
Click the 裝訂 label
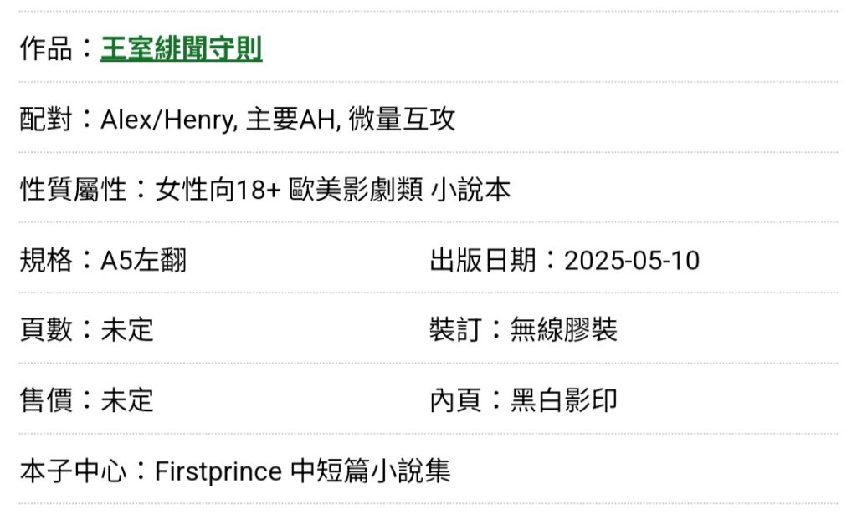(456, 330)
